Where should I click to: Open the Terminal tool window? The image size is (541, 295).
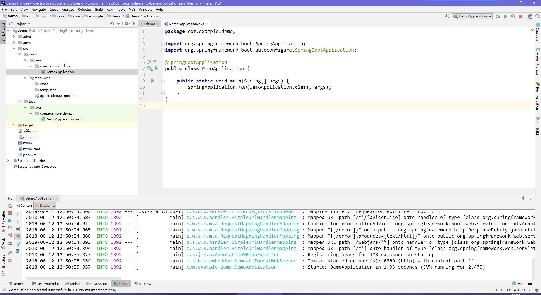(17, 284)
